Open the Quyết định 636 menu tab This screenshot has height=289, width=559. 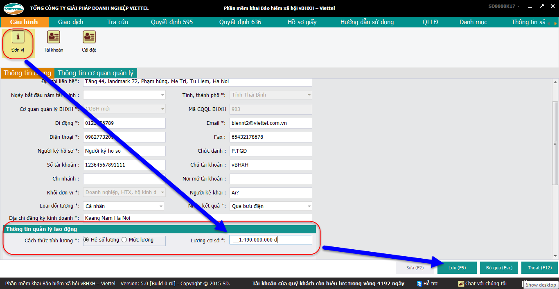tap(240, 22)
